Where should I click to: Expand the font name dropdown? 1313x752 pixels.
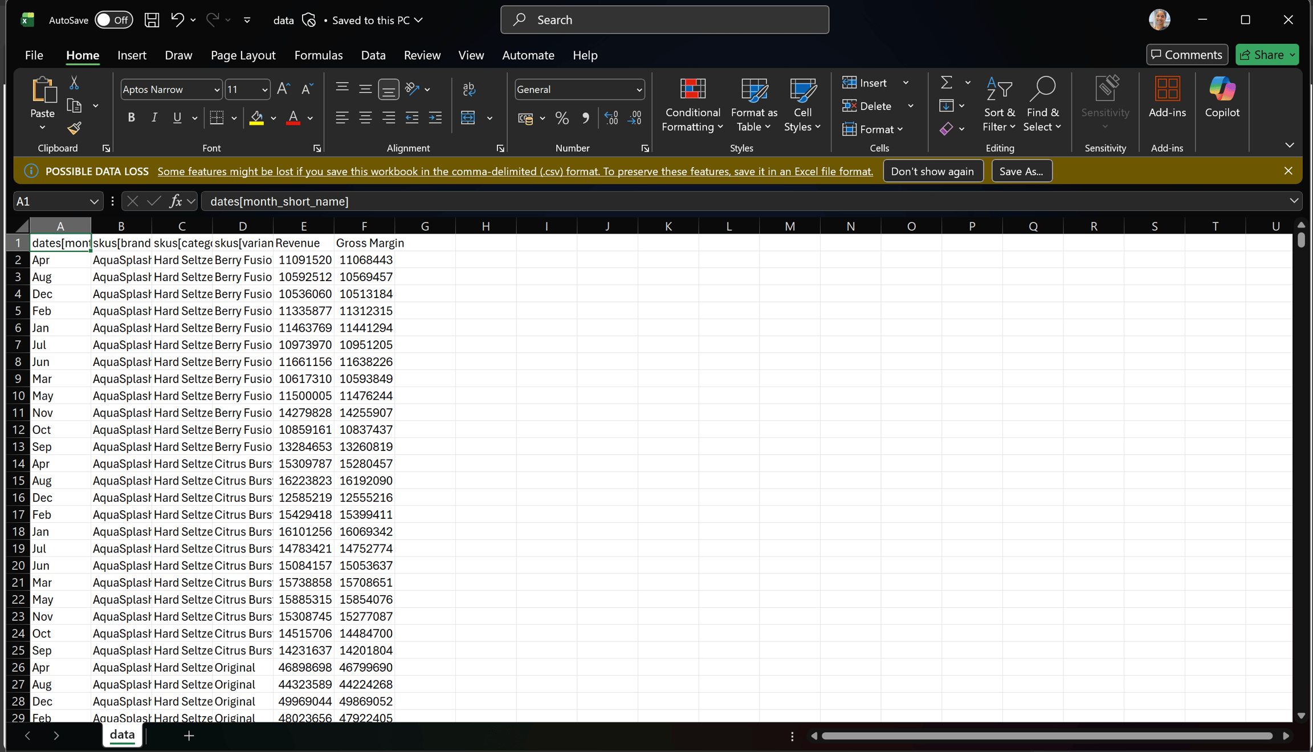pyautogui.click(x=217, y=90)
